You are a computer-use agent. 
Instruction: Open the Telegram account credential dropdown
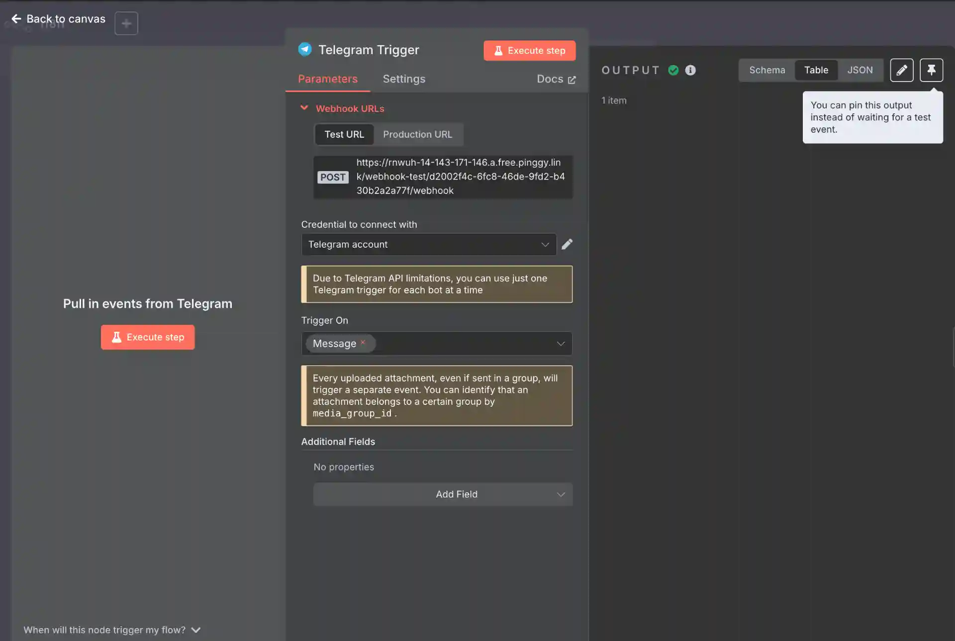point(429,244)
